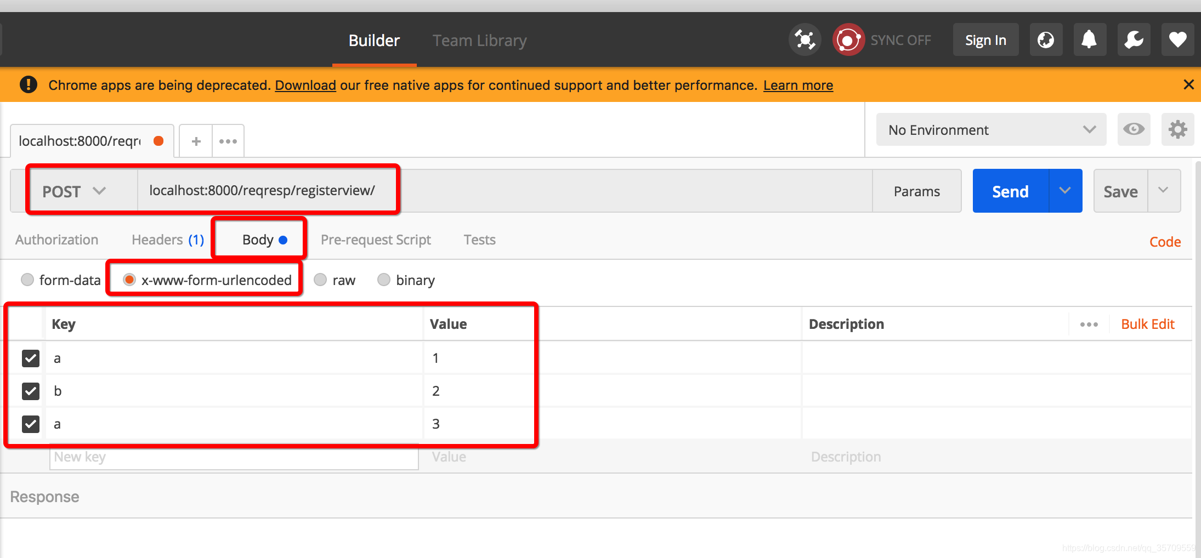Select the form-data radio button
This screenshot has width=1201, height=558.
27,280
